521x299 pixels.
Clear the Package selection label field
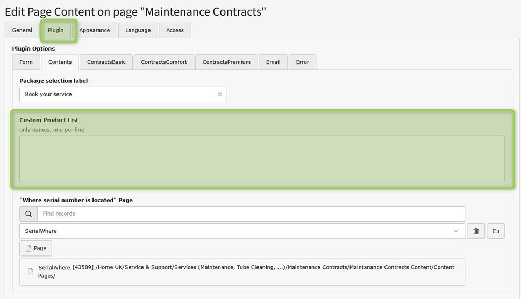219,95
